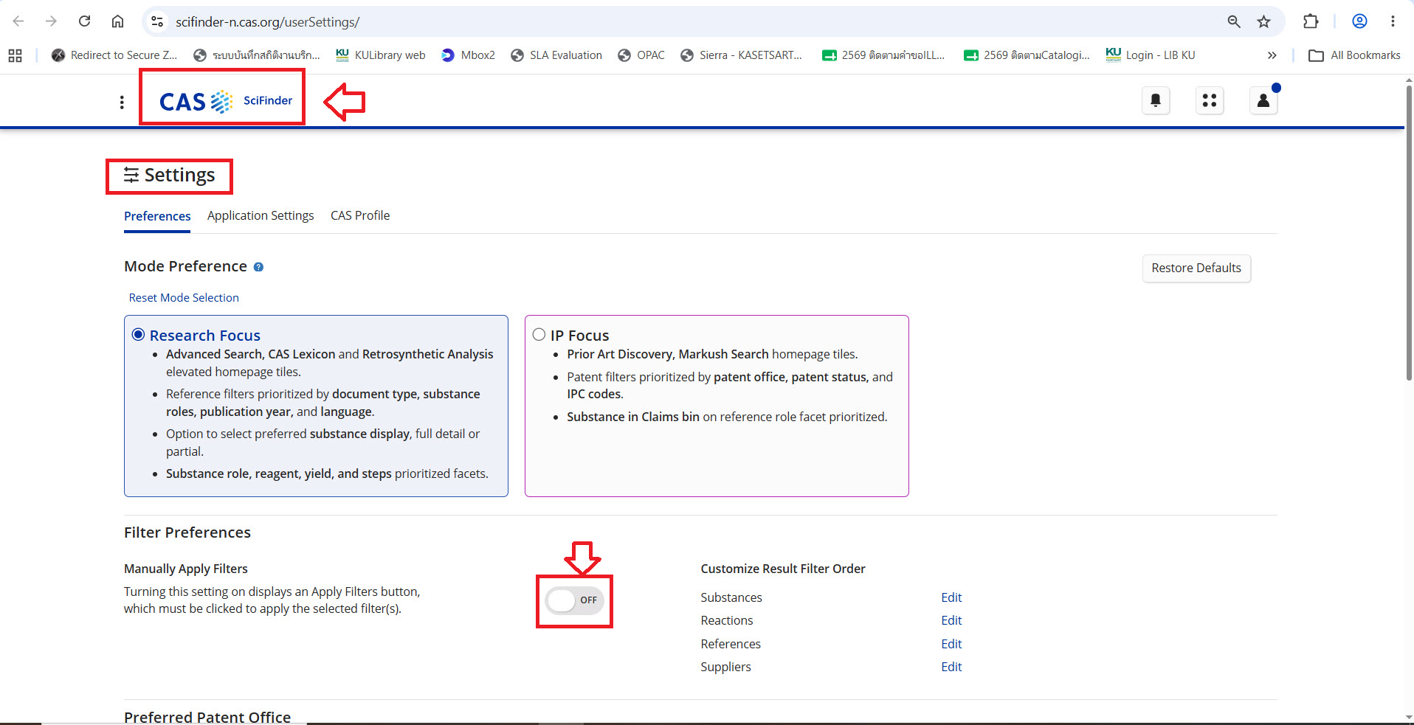Switch to the Preferences tab
1414x725 pixels.
tap(157, 216)
